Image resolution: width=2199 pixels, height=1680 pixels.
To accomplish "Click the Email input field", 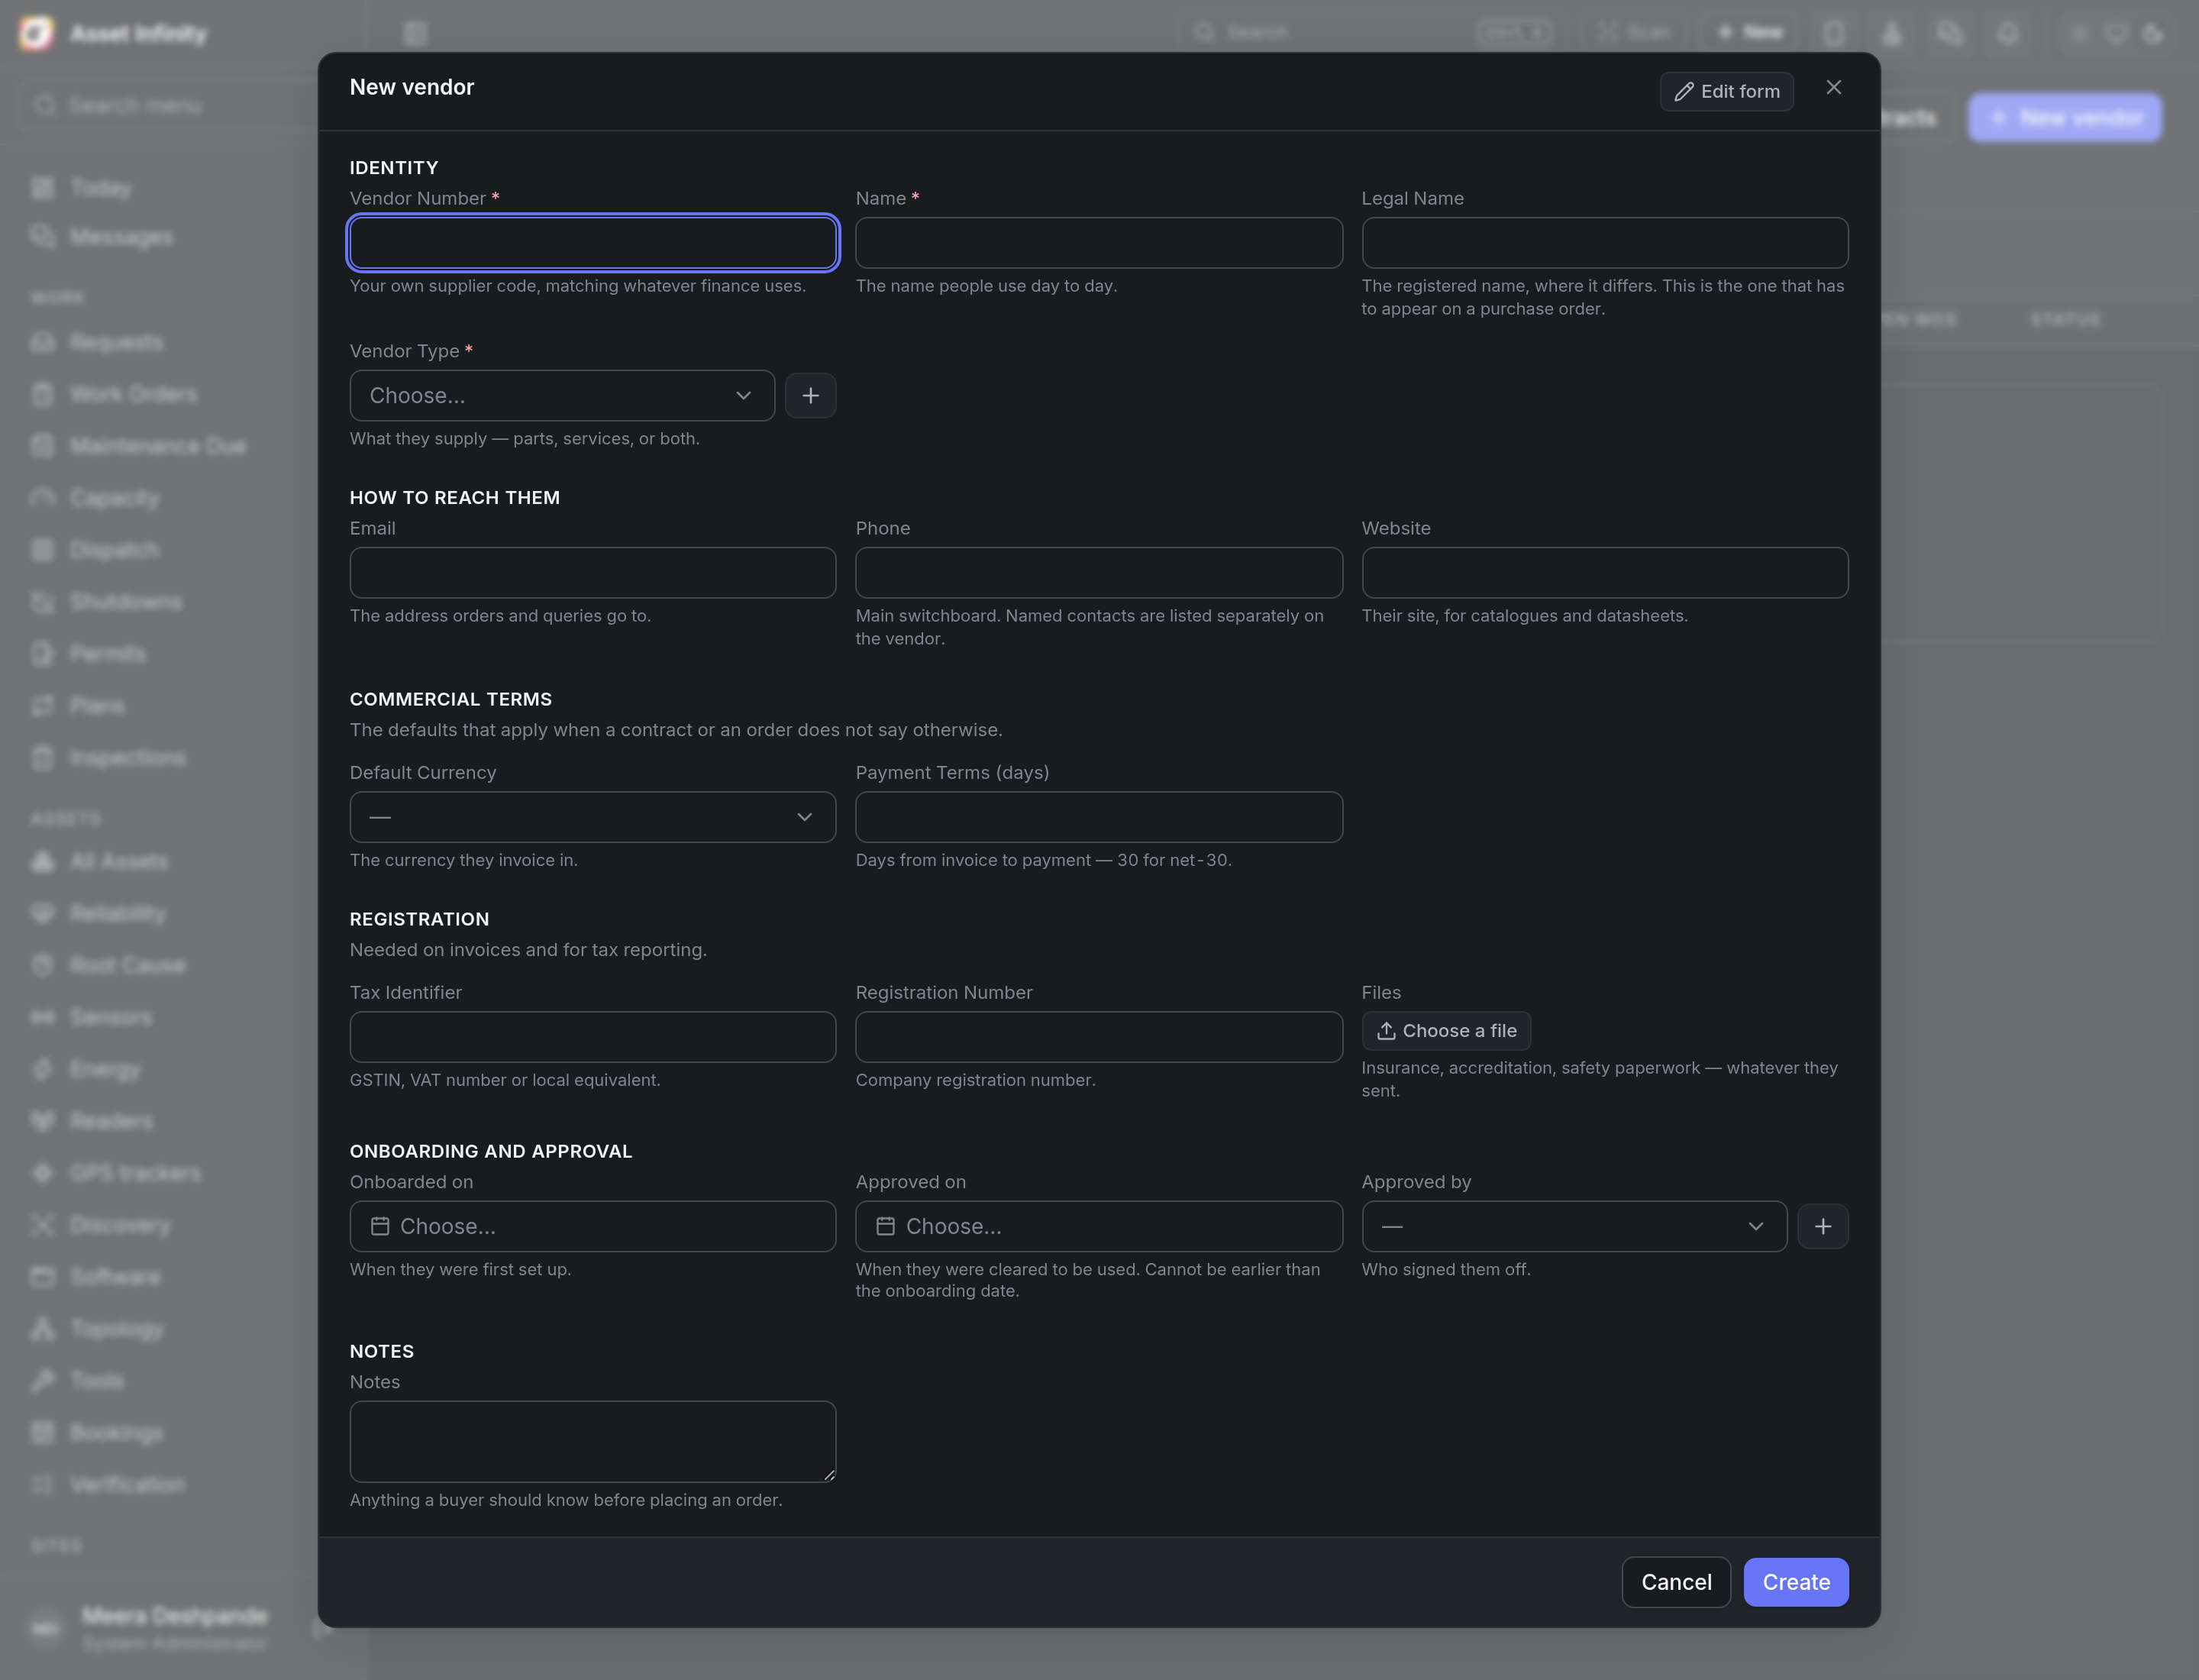I will 592,572.
